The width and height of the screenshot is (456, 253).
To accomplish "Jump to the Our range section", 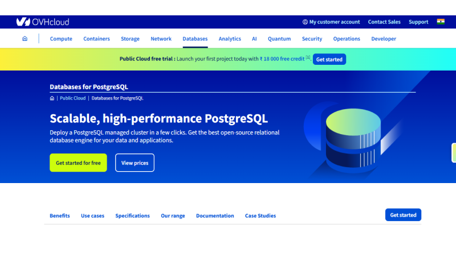I will [x=173, y=215].
